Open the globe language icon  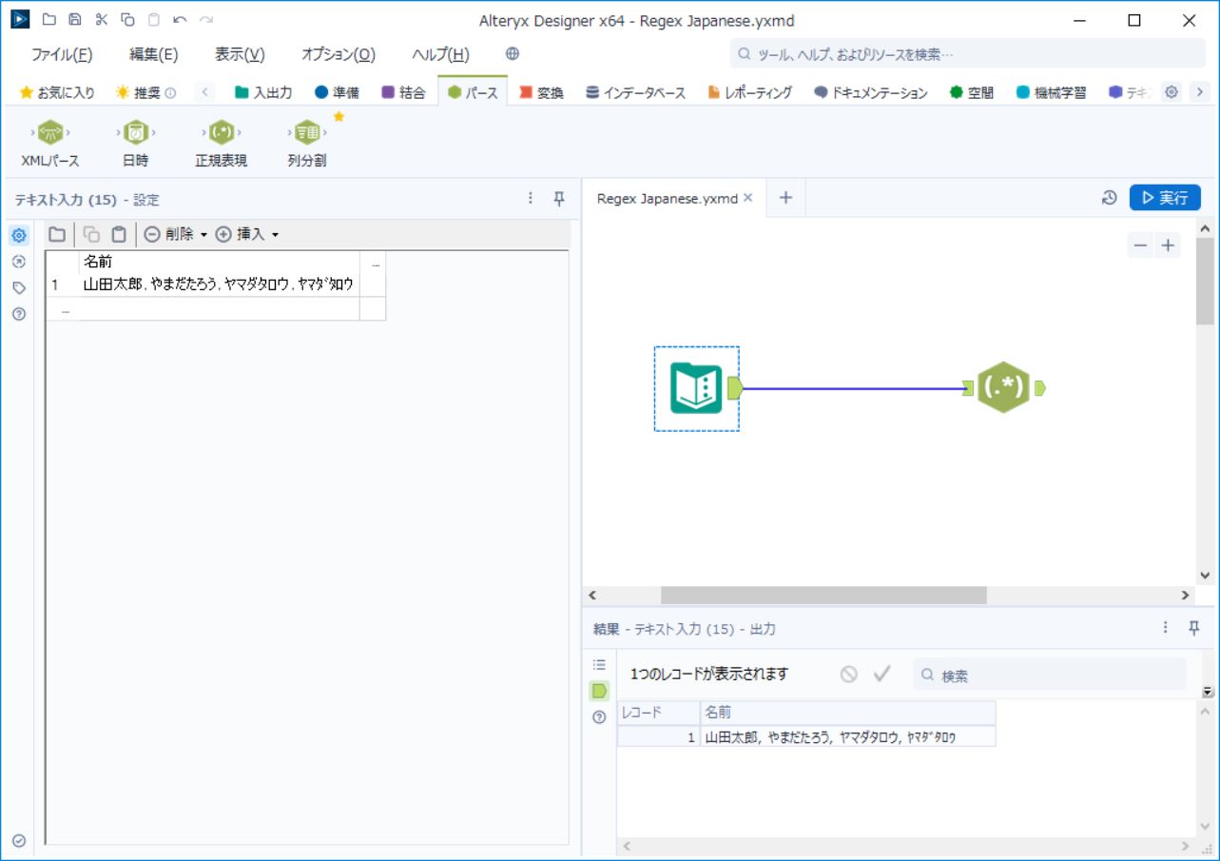[x=513, y=54]
